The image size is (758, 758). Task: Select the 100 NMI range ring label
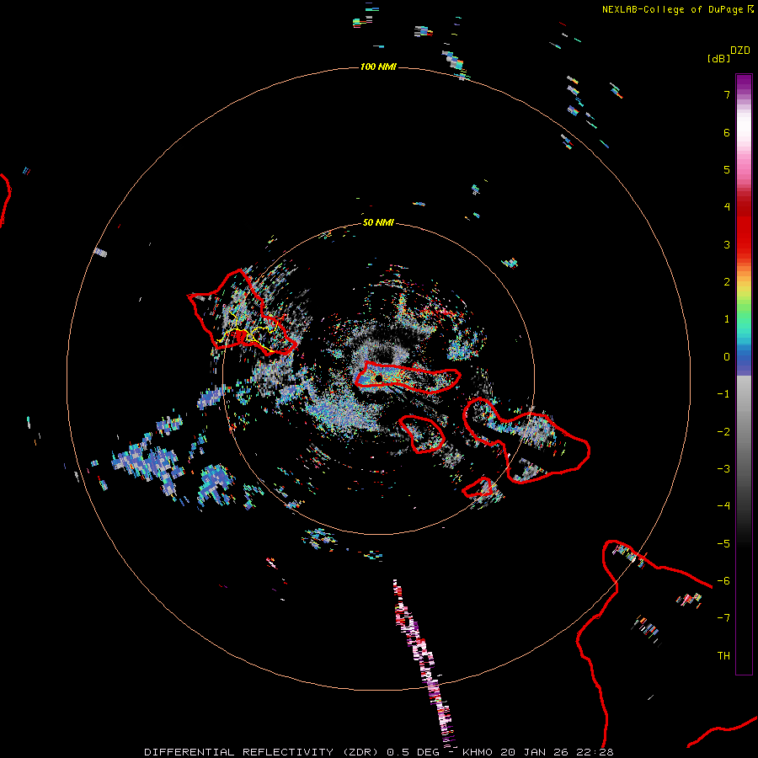(378, 67)
